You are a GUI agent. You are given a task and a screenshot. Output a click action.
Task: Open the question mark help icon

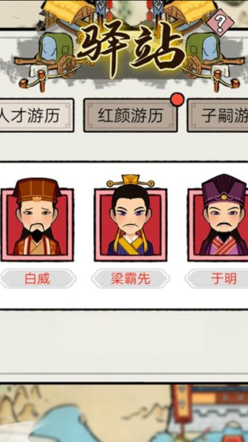point(221,23)
